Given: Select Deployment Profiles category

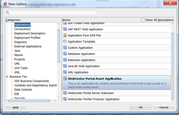Looking at the screenshot, I should pyautogui.click(x=27, y=38).
